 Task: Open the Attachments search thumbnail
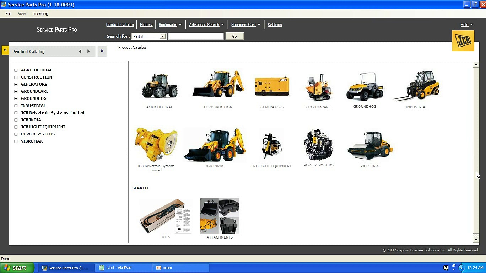coord(220,216)
